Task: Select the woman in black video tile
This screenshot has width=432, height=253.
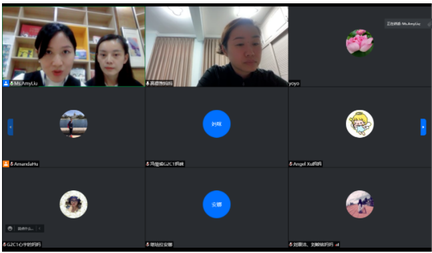Action: [x=217, y=47]
